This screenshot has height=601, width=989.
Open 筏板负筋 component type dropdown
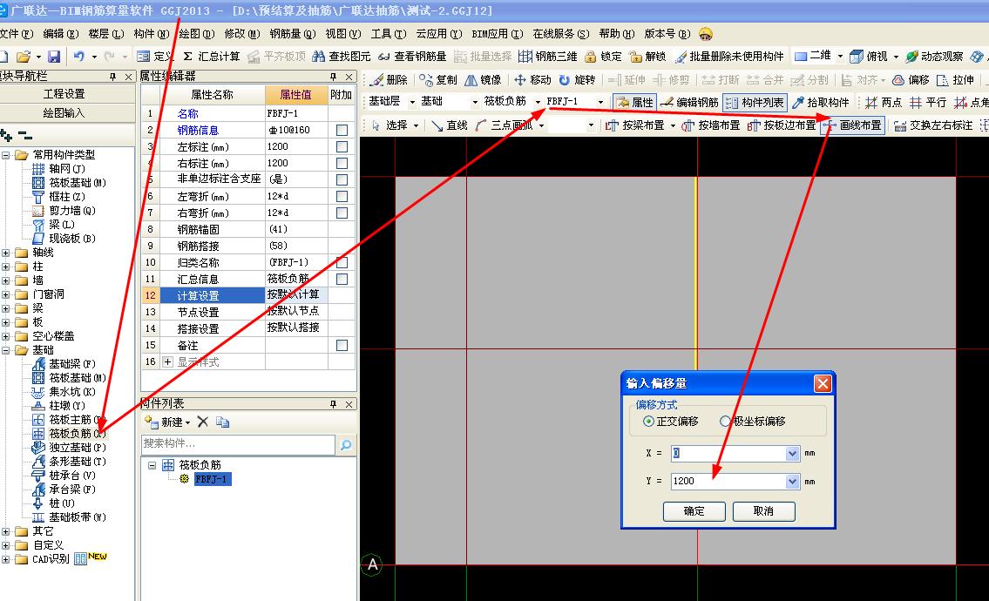coord(538,102)
